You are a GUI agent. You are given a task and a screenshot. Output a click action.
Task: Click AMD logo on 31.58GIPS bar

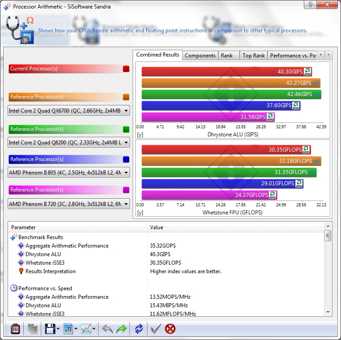[x=270, y=117]
